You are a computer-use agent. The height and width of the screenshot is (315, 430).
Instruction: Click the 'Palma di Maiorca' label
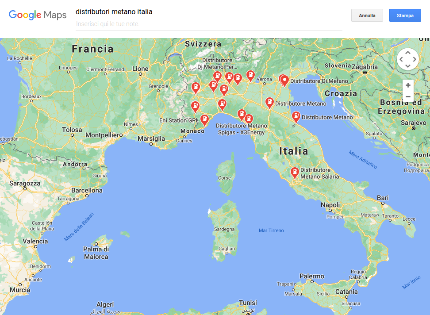pyautogui.click(x=96, y=253)
